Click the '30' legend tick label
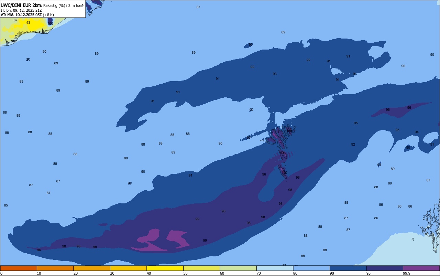Viewport: 440px width, 276px height. click(x=112, y=273)
